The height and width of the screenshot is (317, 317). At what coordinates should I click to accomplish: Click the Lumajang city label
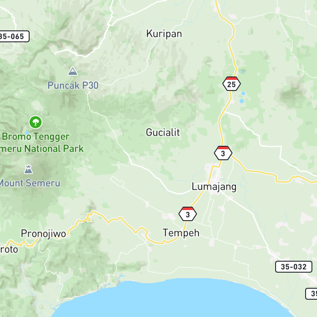(214, 187)
